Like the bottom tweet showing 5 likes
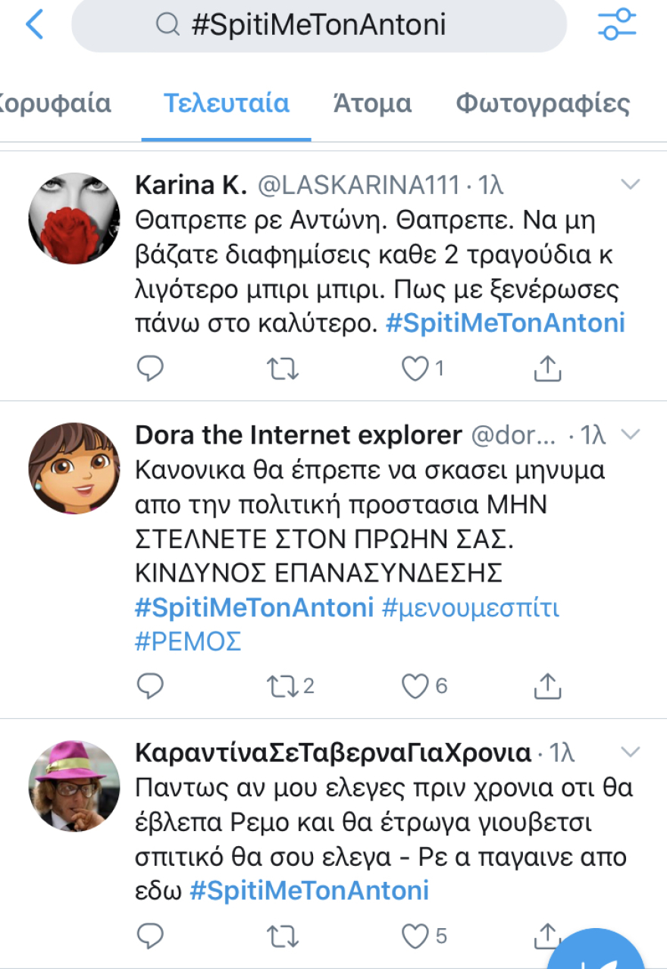The width and height of the screenshot is (667, 969). (415, 936)
